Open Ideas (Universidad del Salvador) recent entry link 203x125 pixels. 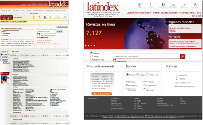click(180, 29)
